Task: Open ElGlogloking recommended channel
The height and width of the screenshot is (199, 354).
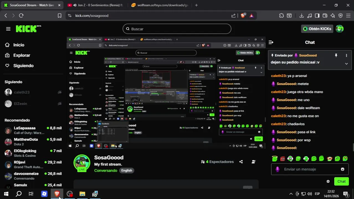Action: pos(33,153)
